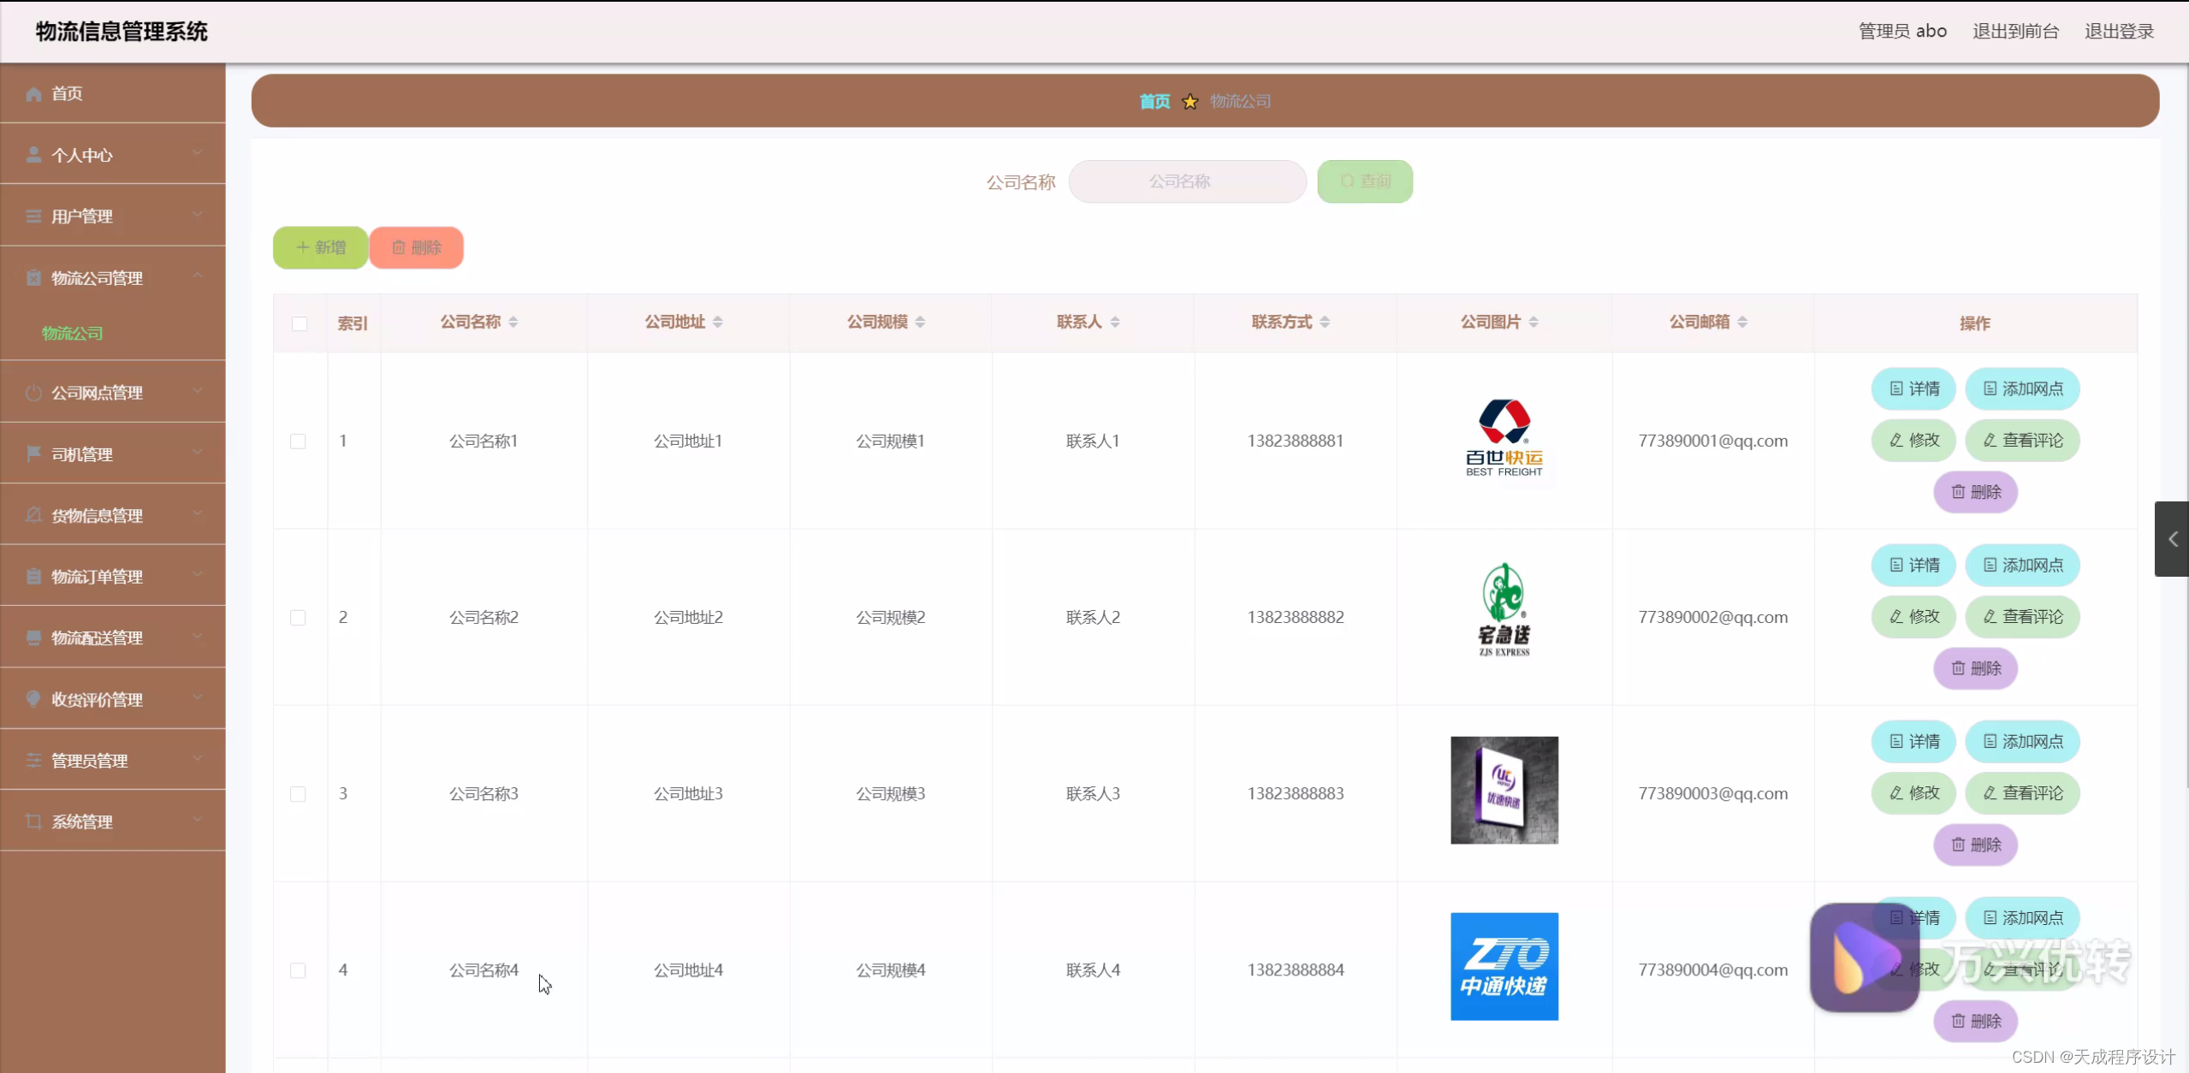This screenshot has width=2189, height=1073.
Task: Open the ZTO 中通快递 company image
Action: (x=1504, y=967)
